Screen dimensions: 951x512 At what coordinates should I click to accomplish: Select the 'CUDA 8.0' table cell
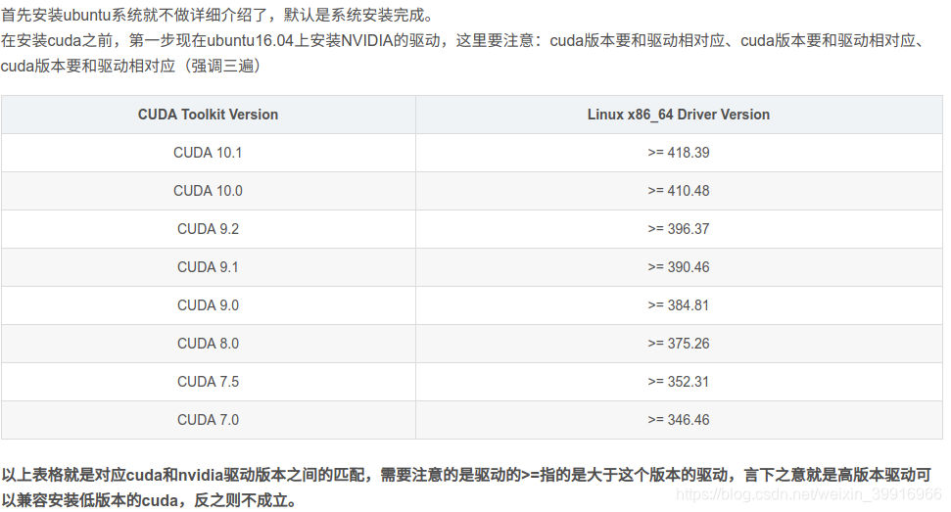pos(208,344)
